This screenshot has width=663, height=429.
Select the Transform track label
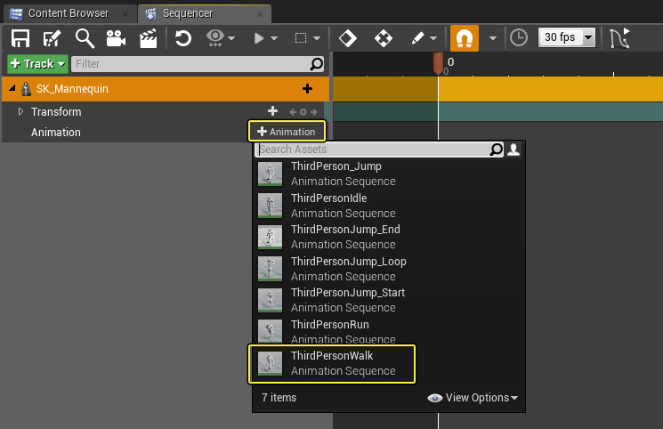(56, 111)
